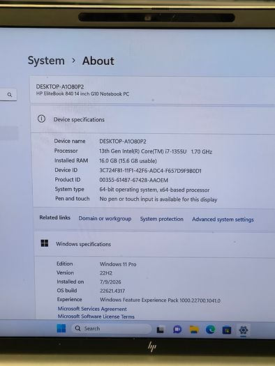275x366 pixels.
Task: Select the About breadcrumb title
Action: tap(98, 61)
